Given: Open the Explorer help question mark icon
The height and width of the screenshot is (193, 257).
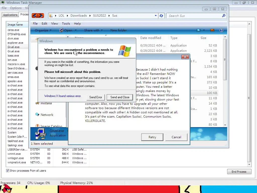Looking at the screenshot, I should [221, 30].
